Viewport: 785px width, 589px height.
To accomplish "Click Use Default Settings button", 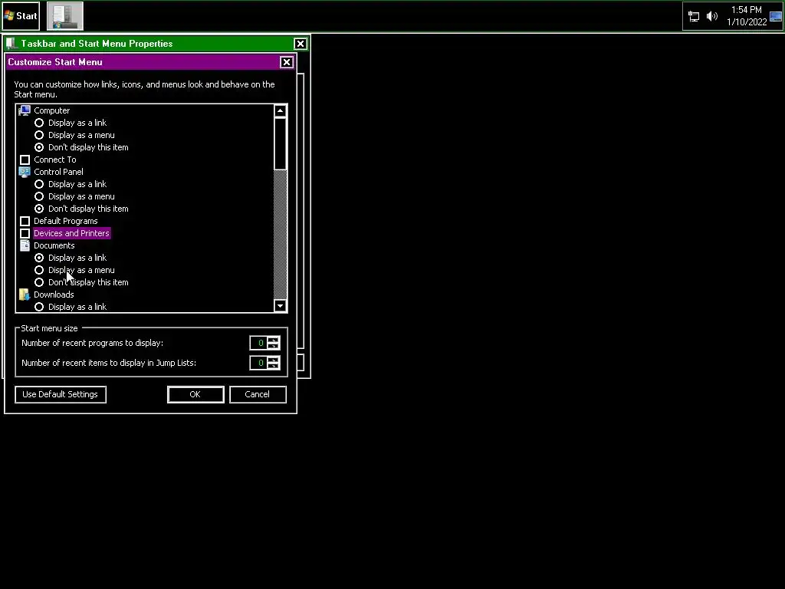I will (61, 394).
